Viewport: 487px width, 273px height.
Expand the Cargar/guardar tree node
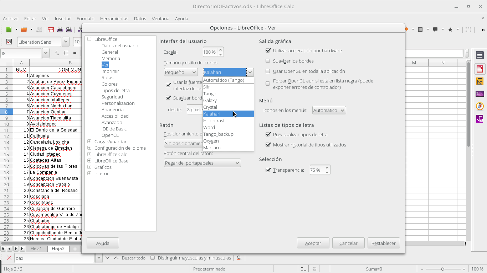point(89,141)
